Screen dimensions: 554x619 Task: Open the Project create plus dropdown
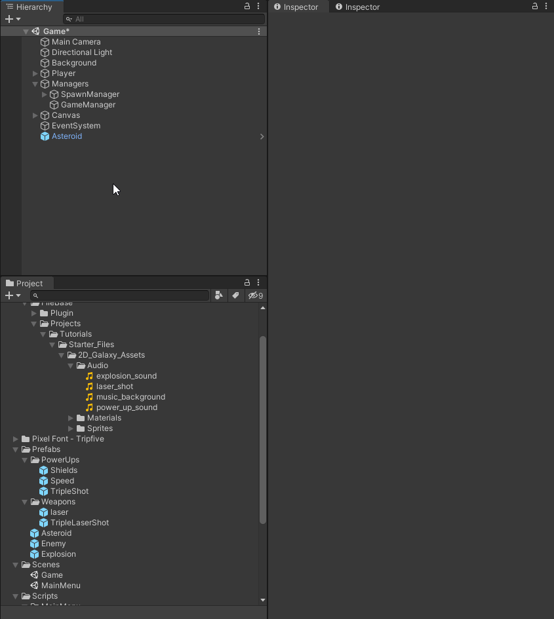click(x=12, y=295)
